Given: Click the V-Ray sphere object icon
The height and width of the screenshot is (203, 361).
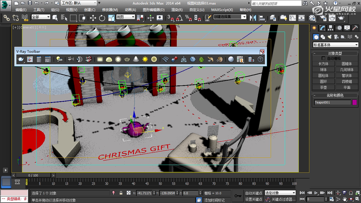Looking at the screenshot, I should pos(231,59).
